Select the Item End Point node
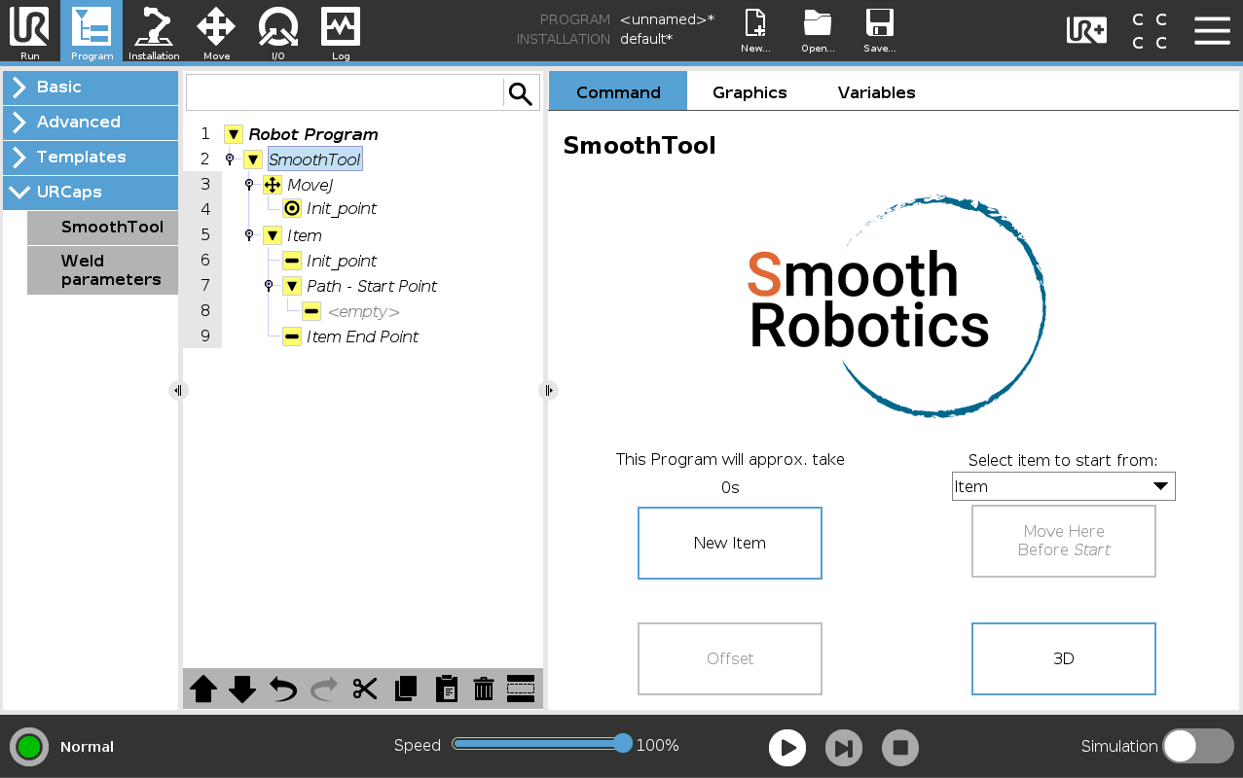Screen dimensions: 1243x778 (362, 336)
